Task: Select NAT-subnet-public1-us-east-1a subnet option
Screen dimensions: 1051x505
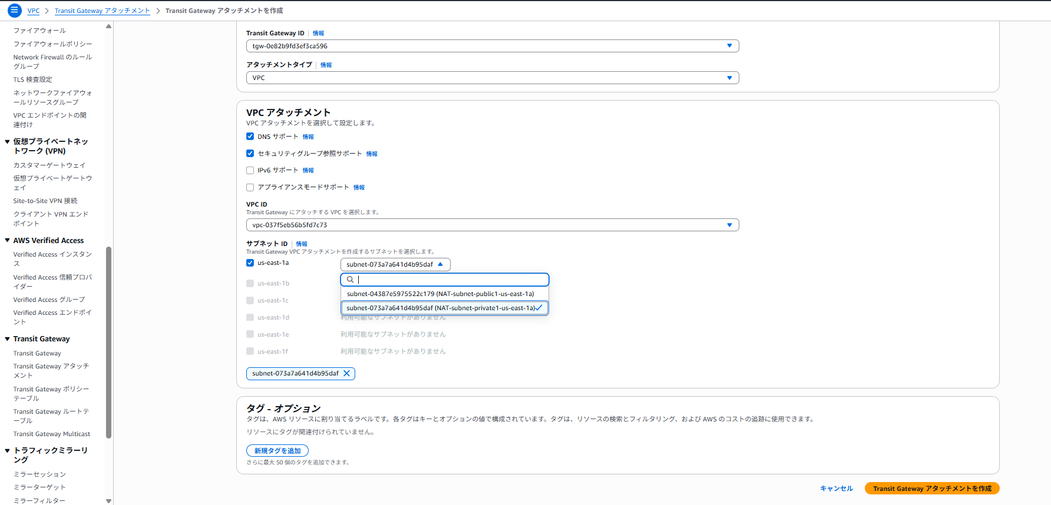Action: point(445,294)
